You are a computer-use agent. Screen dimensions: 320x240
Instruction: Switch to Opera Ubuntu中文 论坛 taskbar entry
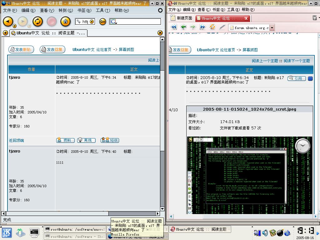[x=200, y=229]
